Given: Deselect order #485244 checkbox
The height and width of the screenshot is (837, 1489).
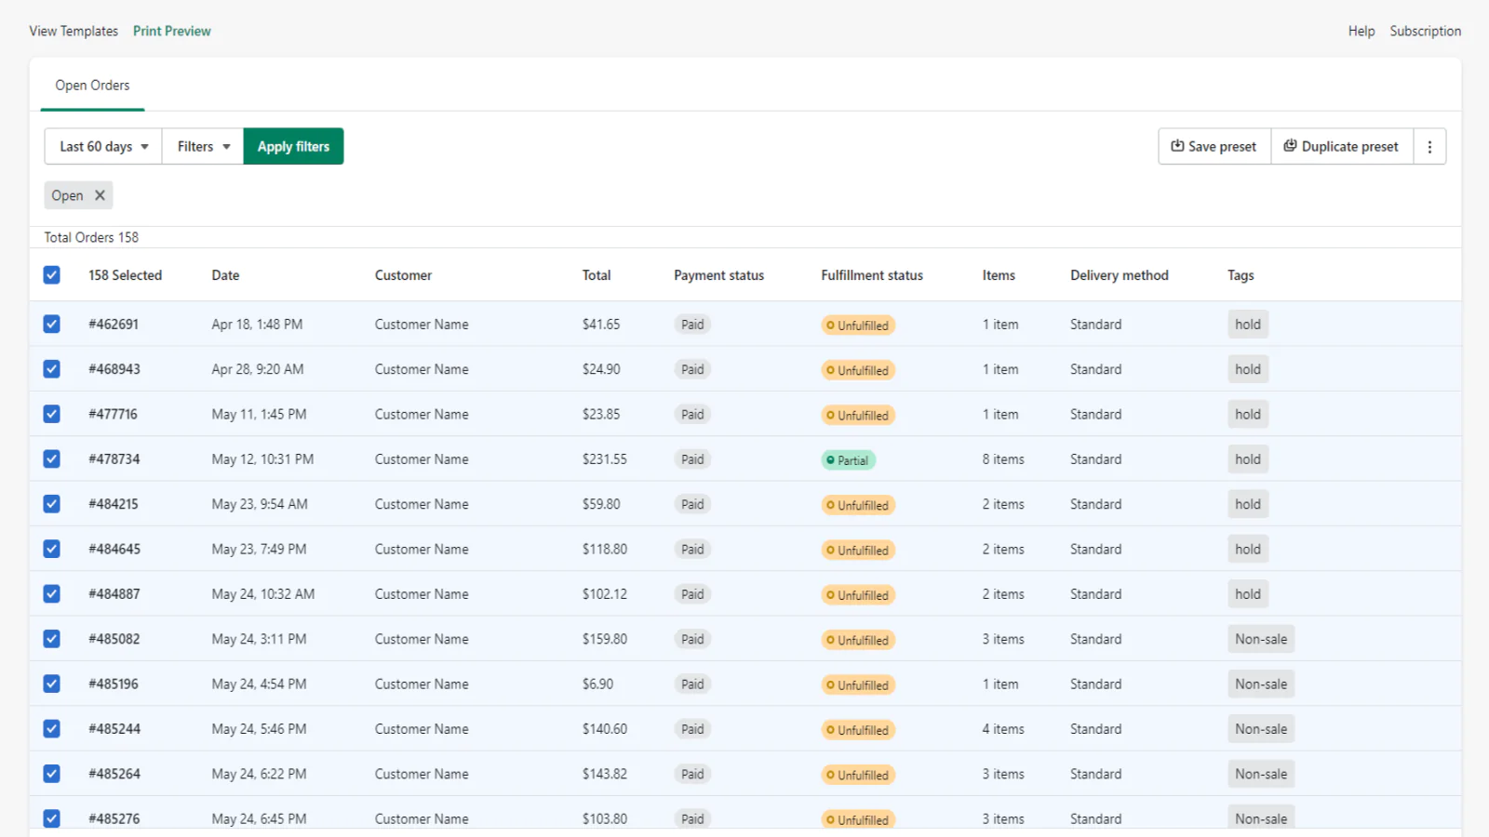Looking at the screenshot, I should 52,729.
